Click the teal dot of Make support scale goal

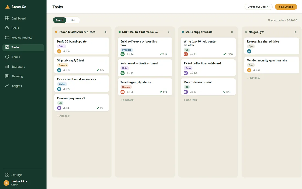[x=183, y=32]
